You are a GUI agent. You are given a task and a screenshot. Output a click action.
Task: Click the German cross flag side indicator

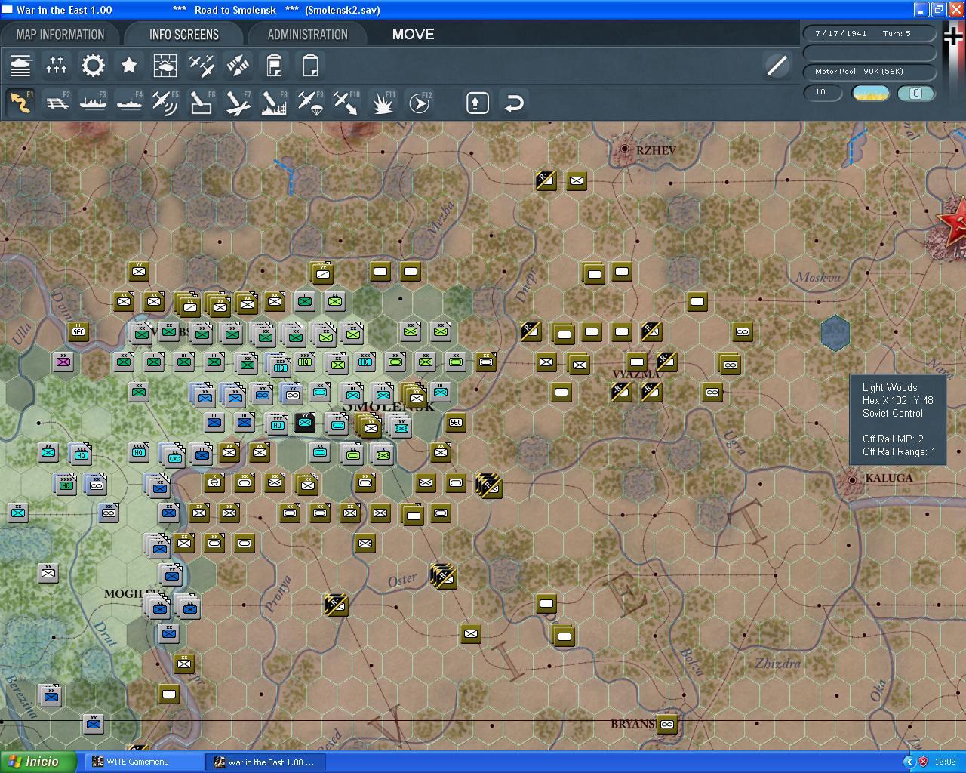(x=954, y=38)
